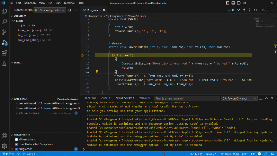The width and height of the screenshot is (277, 156).
Task: Toggle secondary side bar layout icon
Action: 239,3
